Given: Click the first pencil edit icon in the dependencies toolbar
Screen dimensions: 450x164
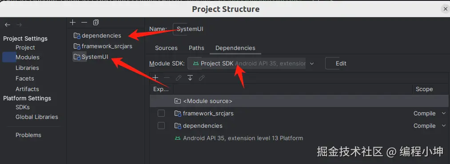Looking at the screenshot, I should tap(179, 77).
